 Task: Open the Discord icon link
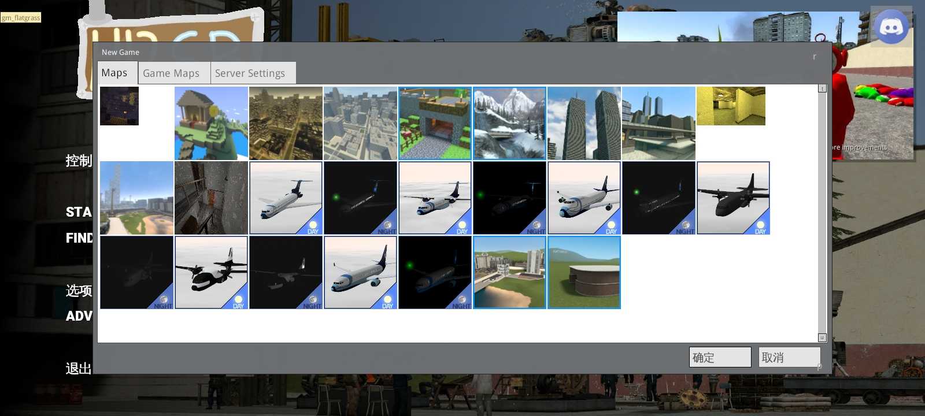pyautogui.click(x=891, y=27)
